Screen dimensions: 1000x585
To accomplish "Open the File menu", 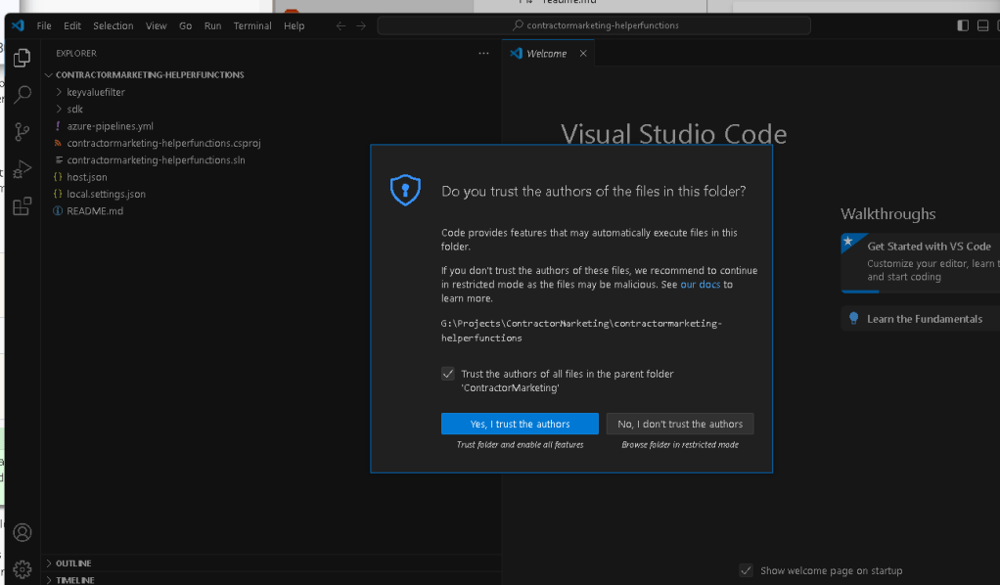I will [44, 26].
